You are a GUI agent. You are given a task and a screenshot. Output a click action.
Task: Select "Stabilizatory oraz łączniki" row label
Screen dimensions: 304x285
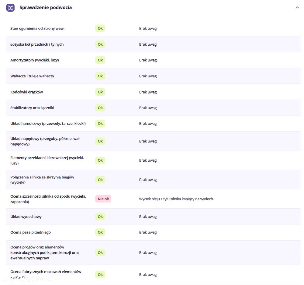[33, 108]
